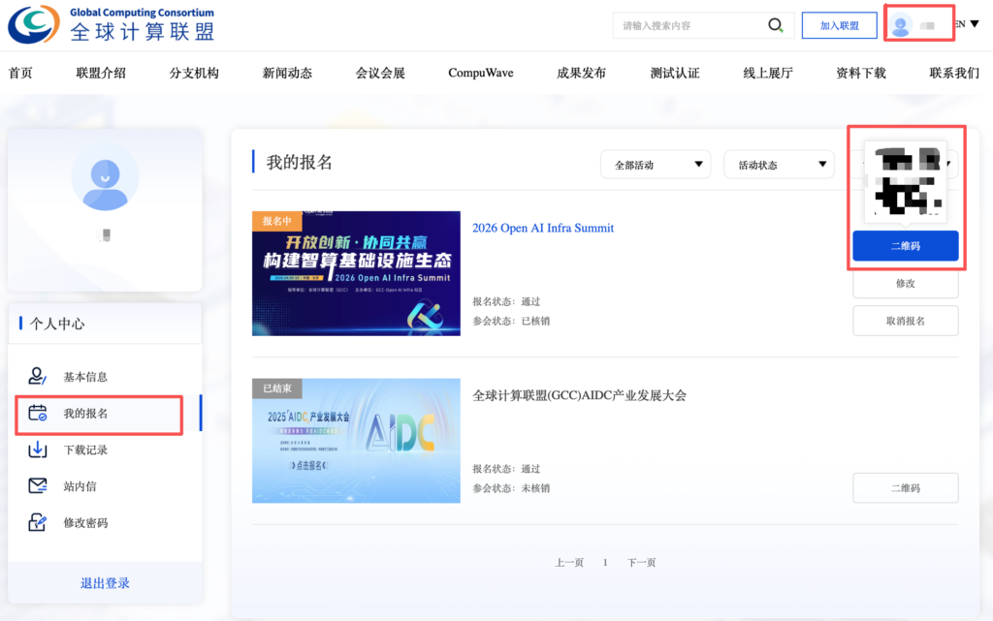Click 修改 button for the summit registration
993x621 pixels.
point(905,284)
